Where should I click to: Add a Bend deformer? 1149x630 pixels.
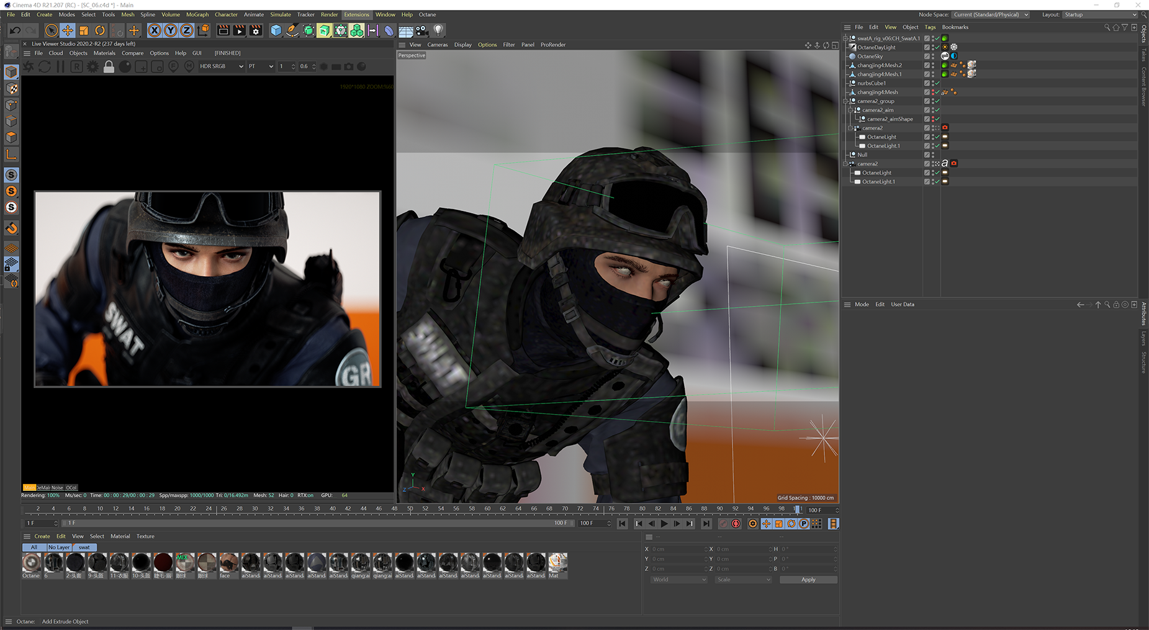click(389, 30)
